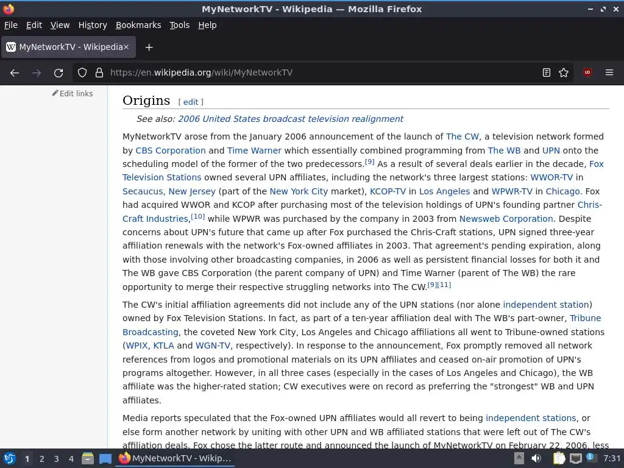Click the Wikipedia favicon on the tab

pyautogui.click(x=11, y=47)
